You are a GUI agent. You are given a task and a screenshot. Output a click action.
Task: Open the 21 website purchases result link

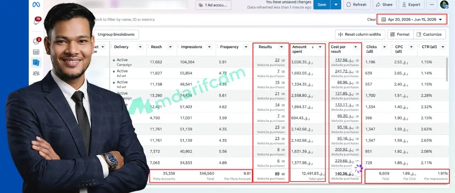pos(277,93)
